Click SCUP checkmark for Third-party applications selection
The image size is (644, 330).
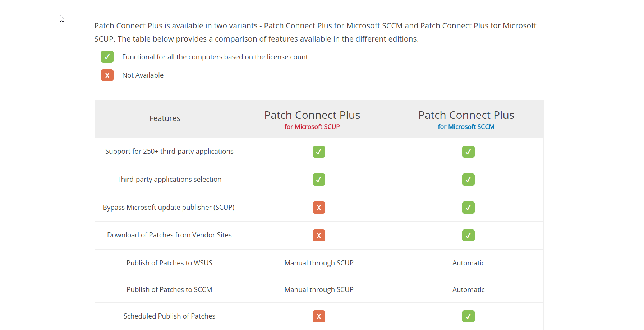(x=319, y=180)
